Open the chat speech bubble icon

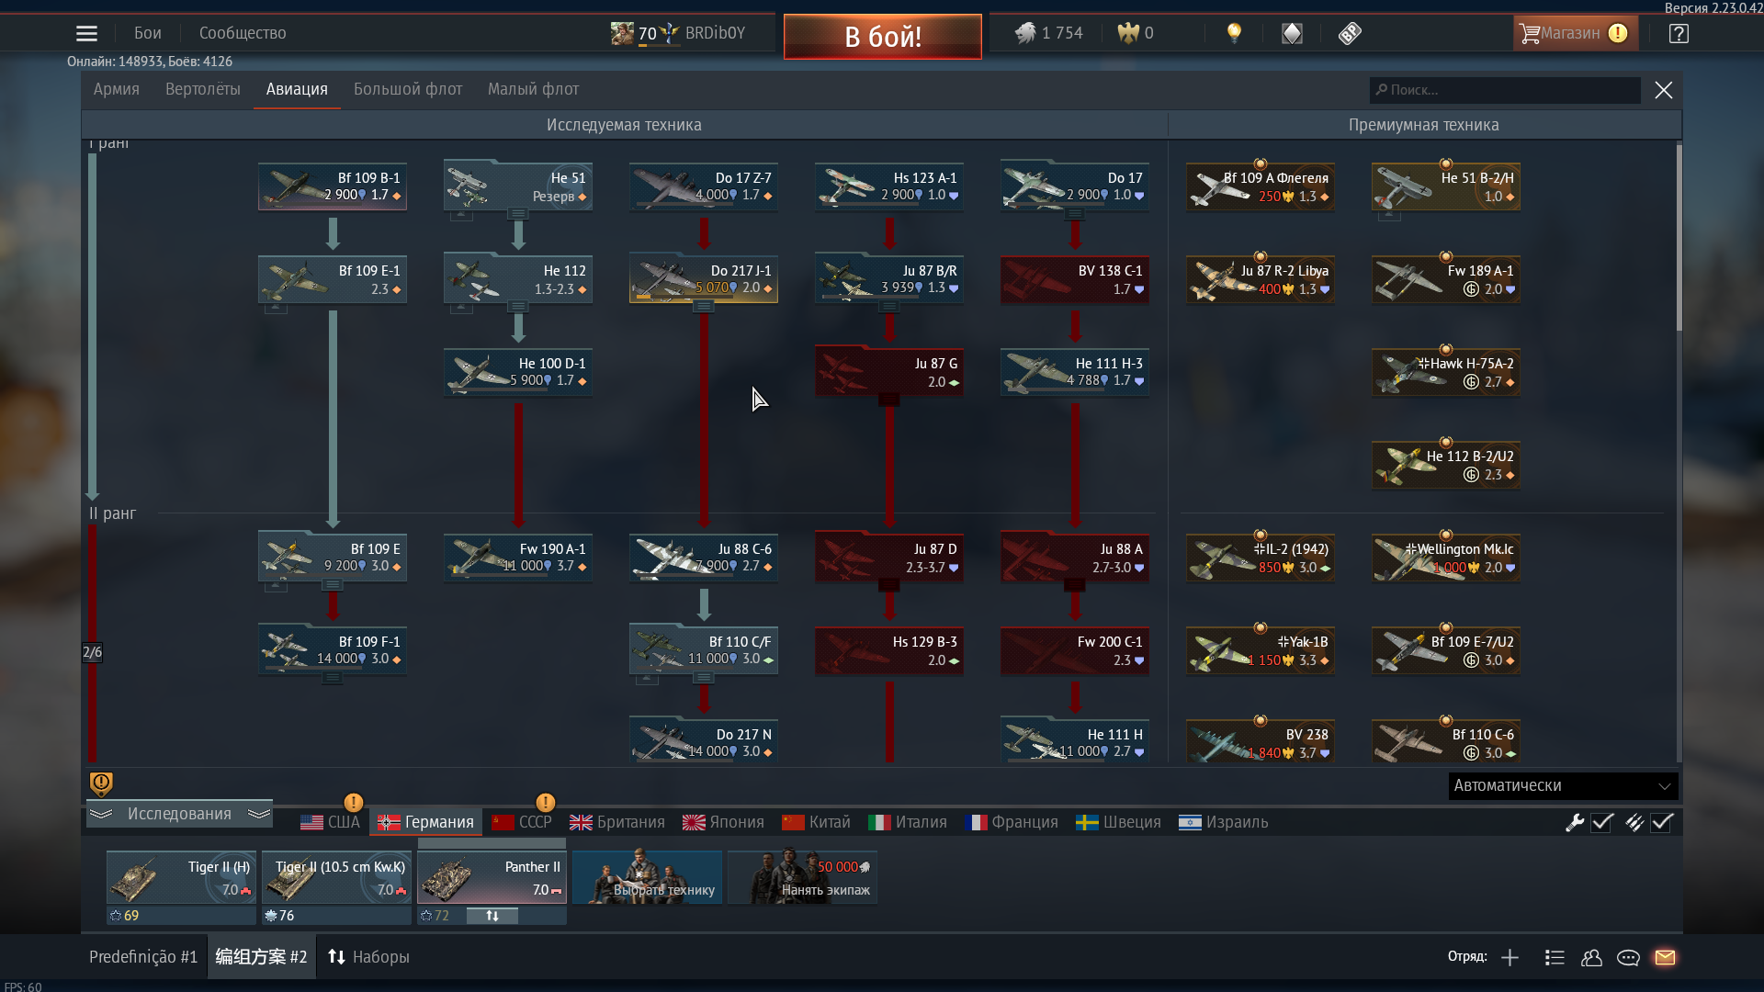click(x=1628, y=957)
